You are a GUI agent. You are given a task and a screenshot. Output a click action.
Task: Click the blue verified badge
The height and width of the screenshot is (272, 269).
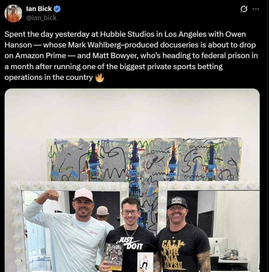(x=57, y=9)
